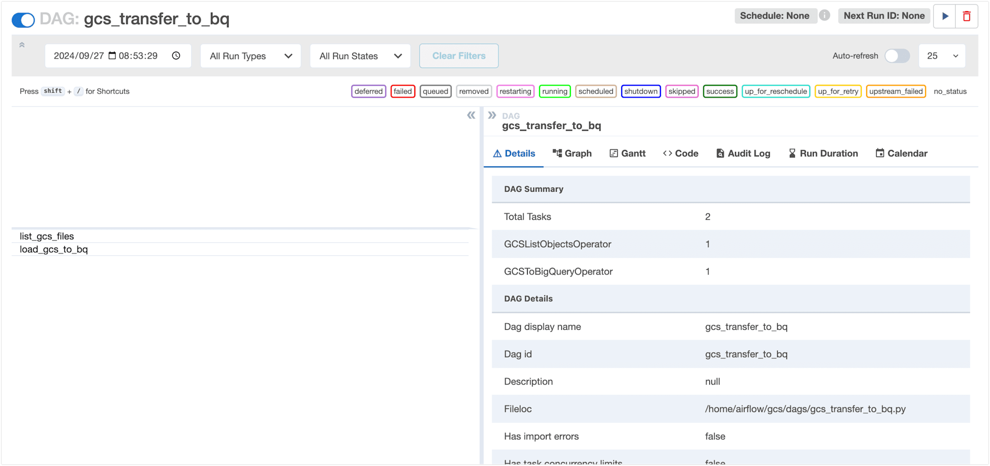Image resolution: width=990 pixels, height=466 pixels.
Task: Click the clock time icon in the date field
Action: click(176, 55)
